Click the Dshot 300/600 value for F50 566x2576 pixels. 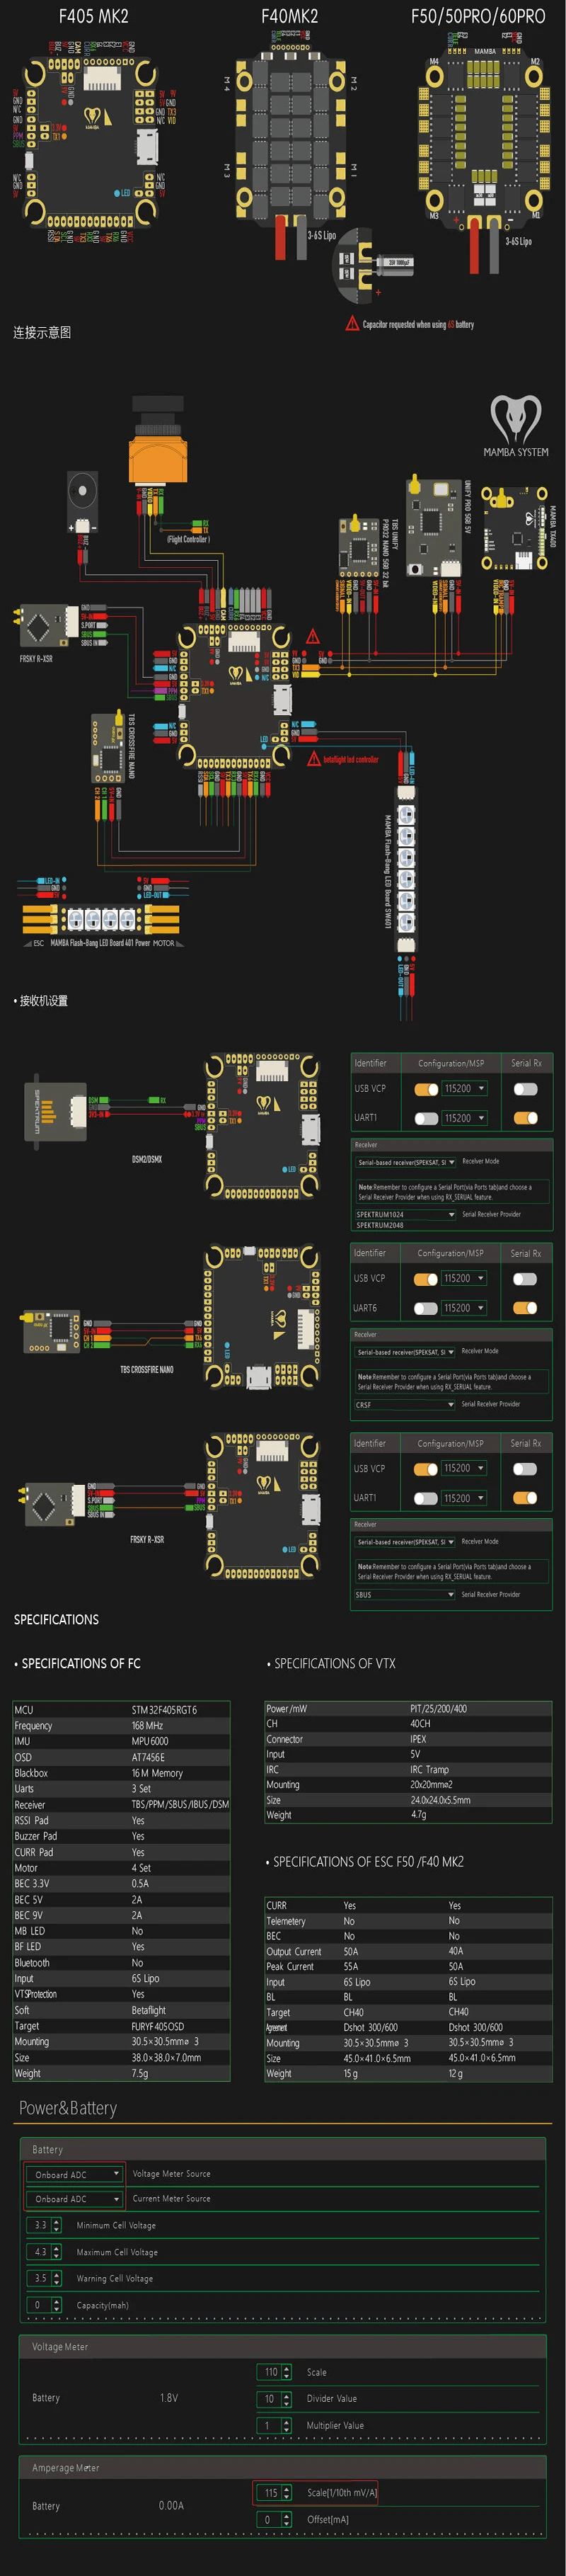tap(370, 2027)
